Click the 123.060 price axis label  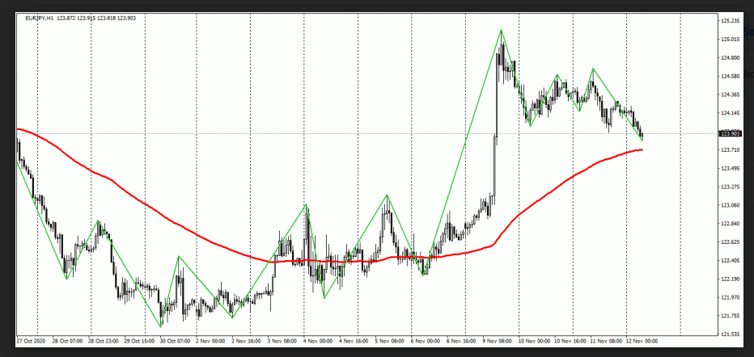(731, 205)
